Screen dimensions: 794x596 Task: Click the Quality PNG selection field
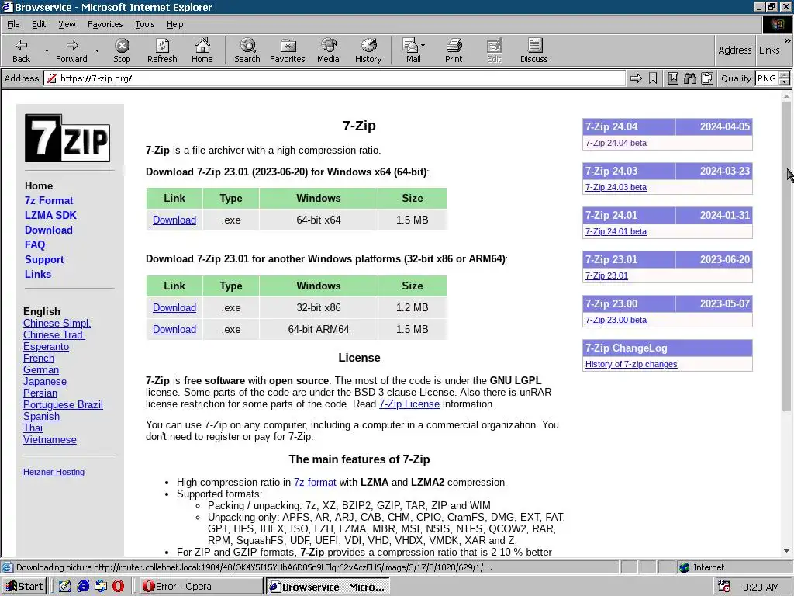767,78
